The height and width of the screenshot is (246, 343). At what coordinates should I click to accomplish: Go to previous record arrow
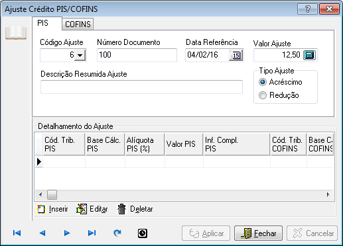42,233
